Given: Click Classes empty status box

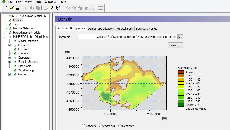Looking at the screenshot, I should pyautogui.click(x=15, y=45).
